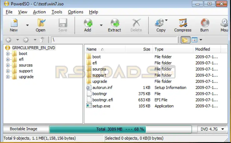Open the Back history dropdown arrow
The height and width of the screenshot is (143, 231).
[x=18, y=40]
